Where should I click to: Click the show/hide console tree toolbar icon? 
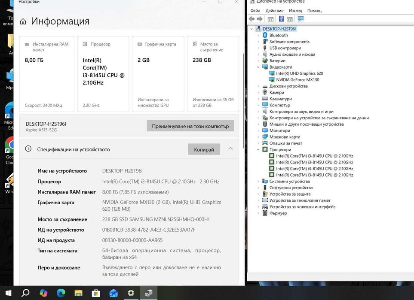click(x=270, y=19)
